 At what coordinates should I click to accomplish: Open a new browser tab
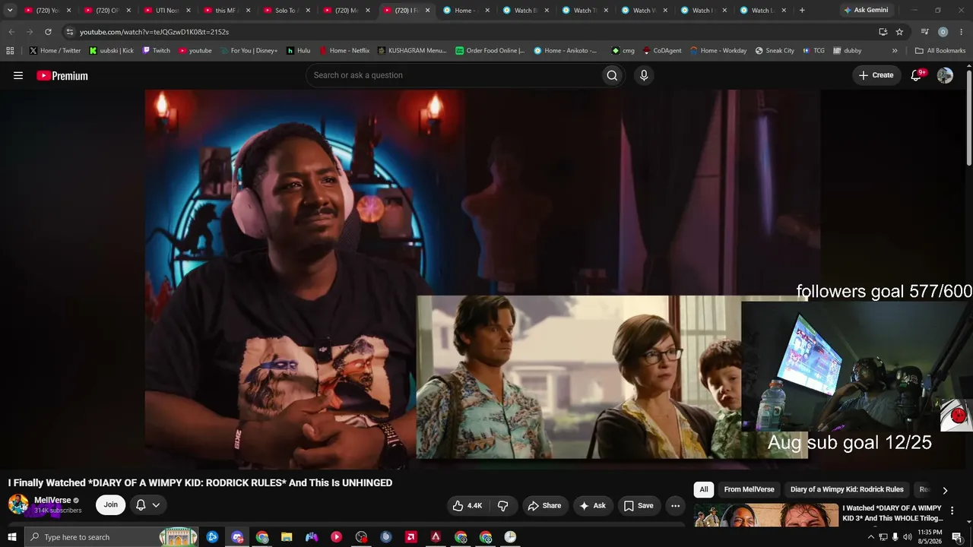click(802, 11)
